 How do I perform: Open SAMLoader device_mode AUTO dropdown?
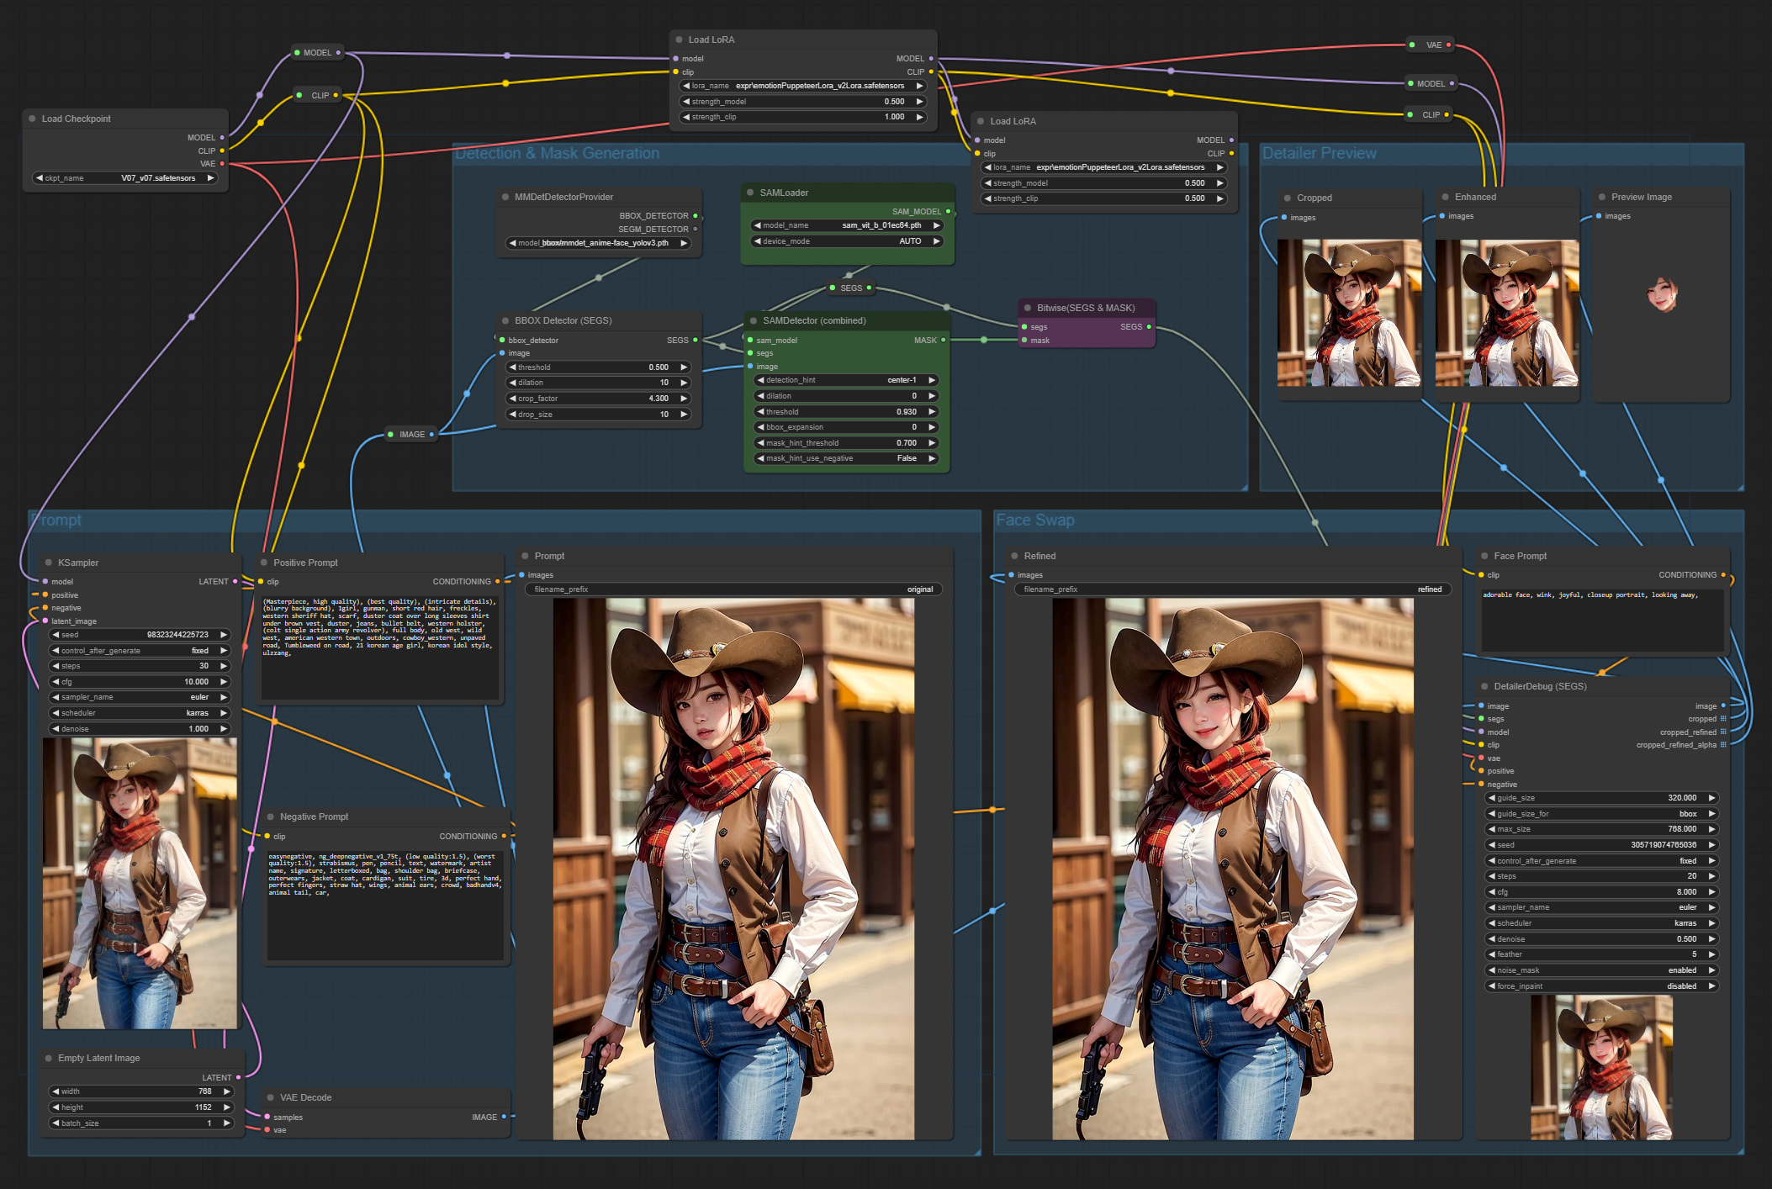pyautogui.click(x=847, y=241)
